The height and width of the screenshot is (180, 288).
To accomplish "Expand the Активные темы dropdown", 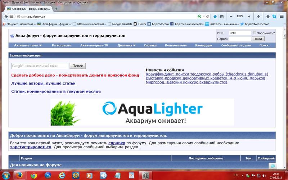I will [x=28, y=46].
